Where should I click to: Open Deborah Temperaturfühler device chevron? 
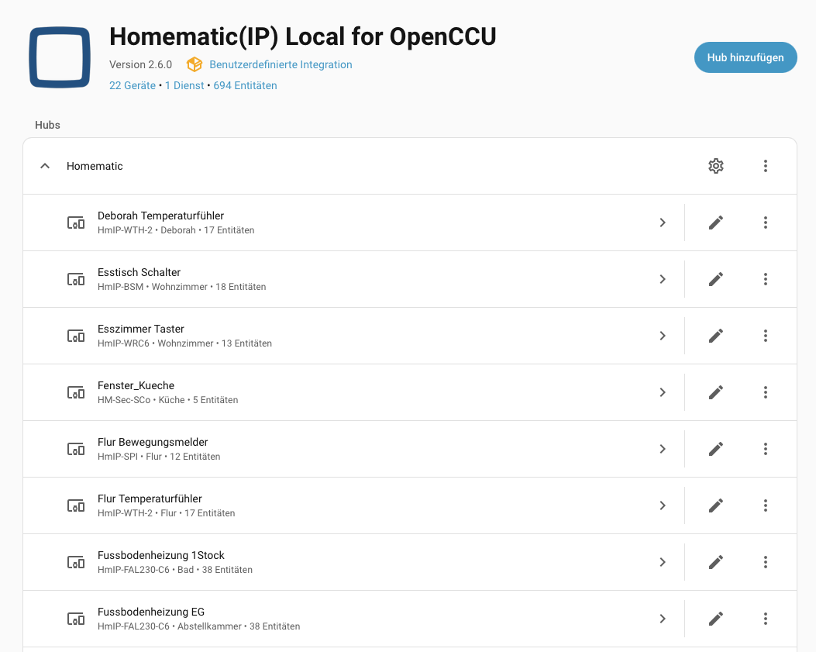tap(663, 223)
